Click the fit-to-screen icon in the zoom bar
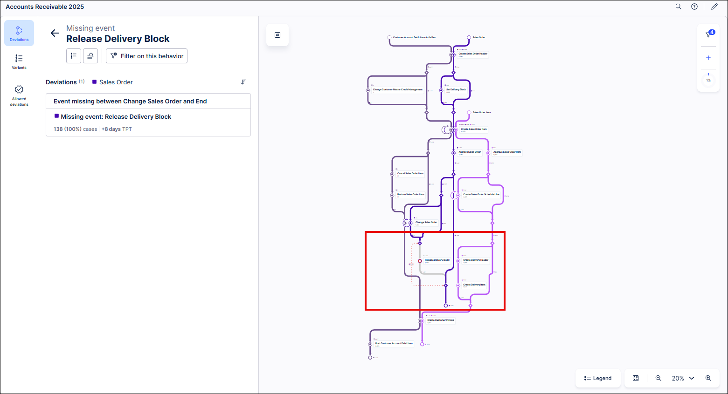 click(x=636, y=378)
